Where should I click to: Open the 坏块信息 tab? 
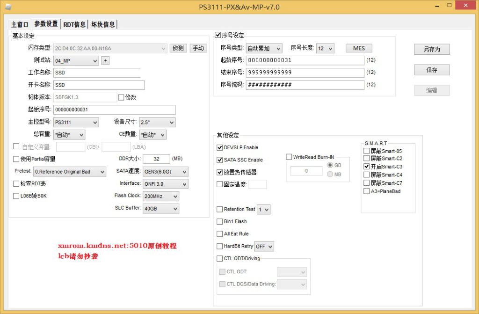point(103,24)
